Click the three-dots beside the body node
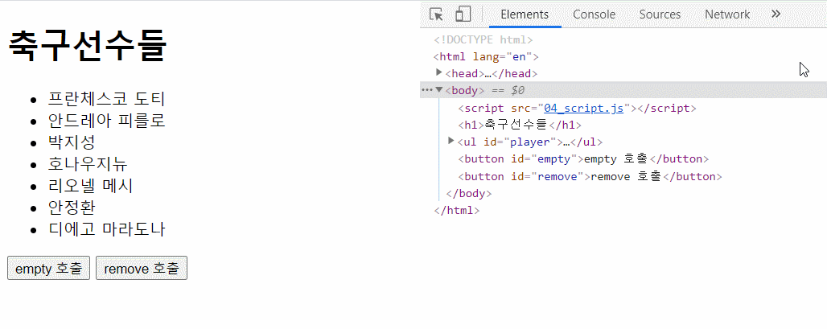 [x=426, y=90]
